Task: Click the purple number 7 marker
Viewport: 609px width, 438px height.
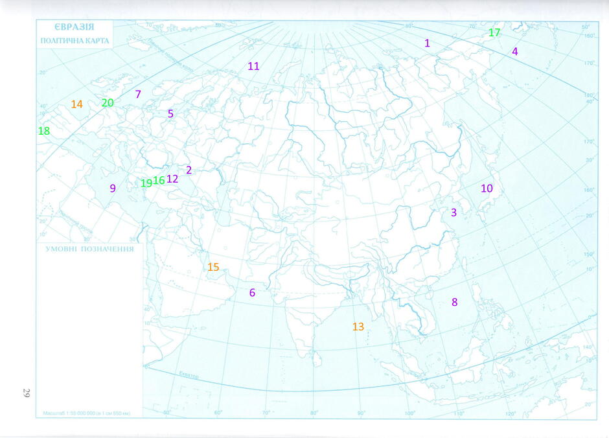Action: coord(138,94)
